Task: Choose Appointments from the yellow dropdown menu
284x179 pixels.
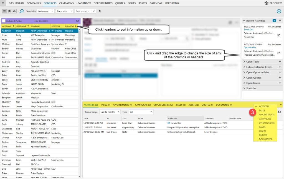Action: click(267, 115)
